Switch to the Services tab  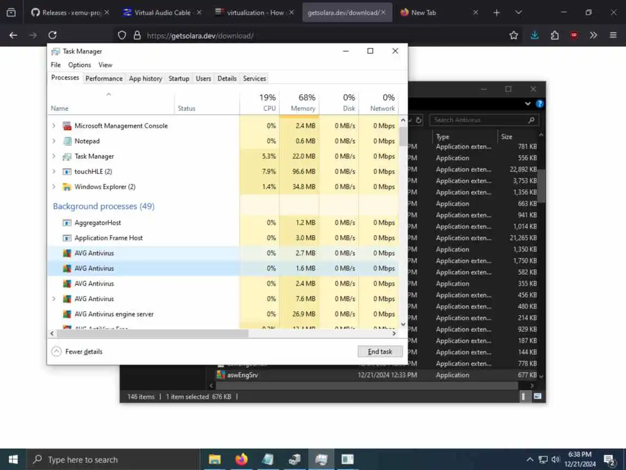tap(254, 78)
